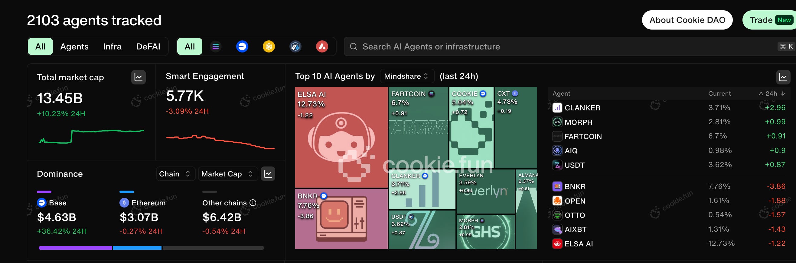Screen dimensions: 796x263
Task: Click EVERLYN treemap tile
Action: [485, 192]
